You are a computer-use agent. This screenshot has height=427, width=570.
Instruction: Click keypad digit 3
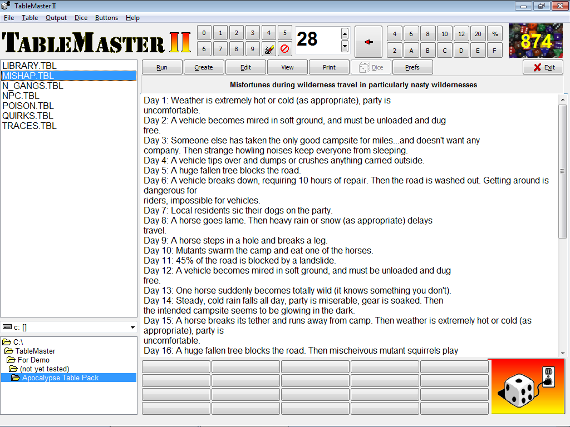[253, 33]
